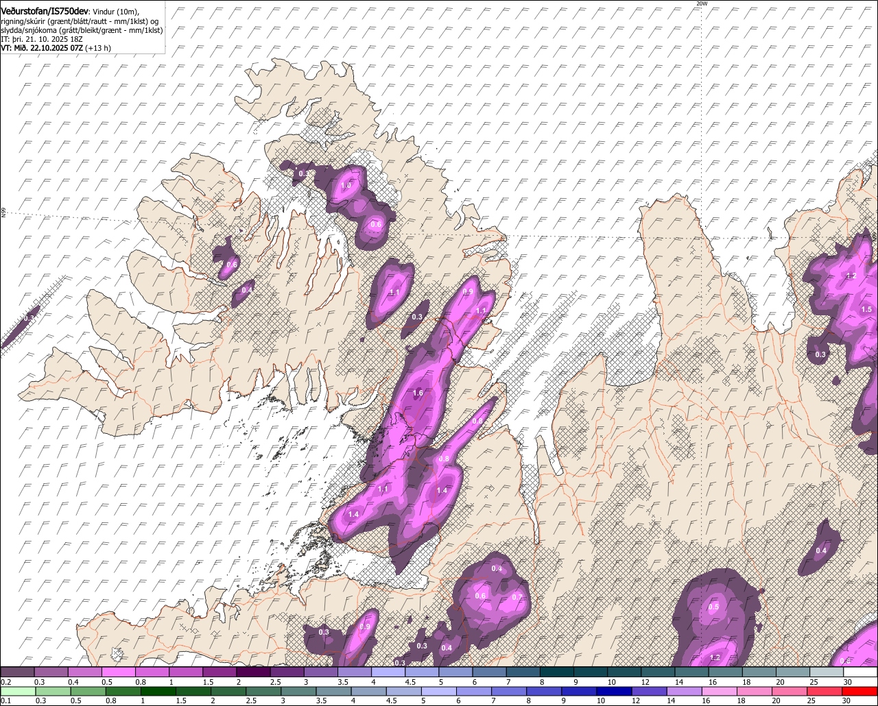The height and width of the screenshot is (706, 878).
Task: Select top legend row swatch starting at 0.5
Action: 118,672
